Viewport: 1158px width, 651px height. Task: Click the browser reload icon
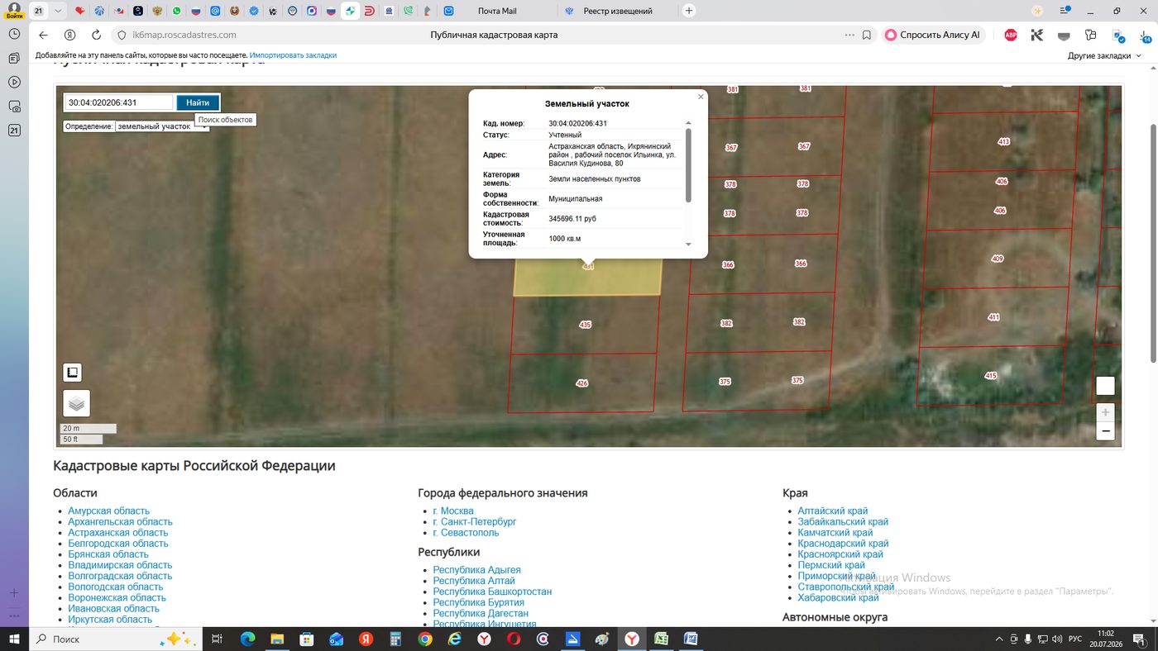96,35
